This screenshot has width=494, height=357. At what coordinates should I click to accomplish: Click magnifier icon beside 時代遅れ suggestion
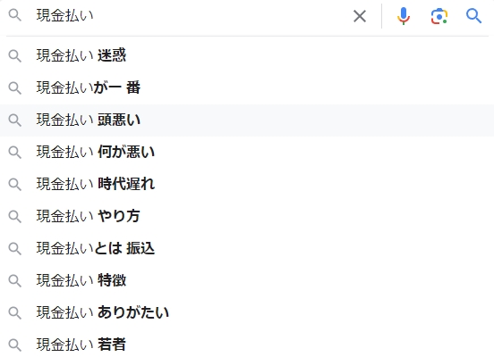pyautogui.click(x=15, y=185)
